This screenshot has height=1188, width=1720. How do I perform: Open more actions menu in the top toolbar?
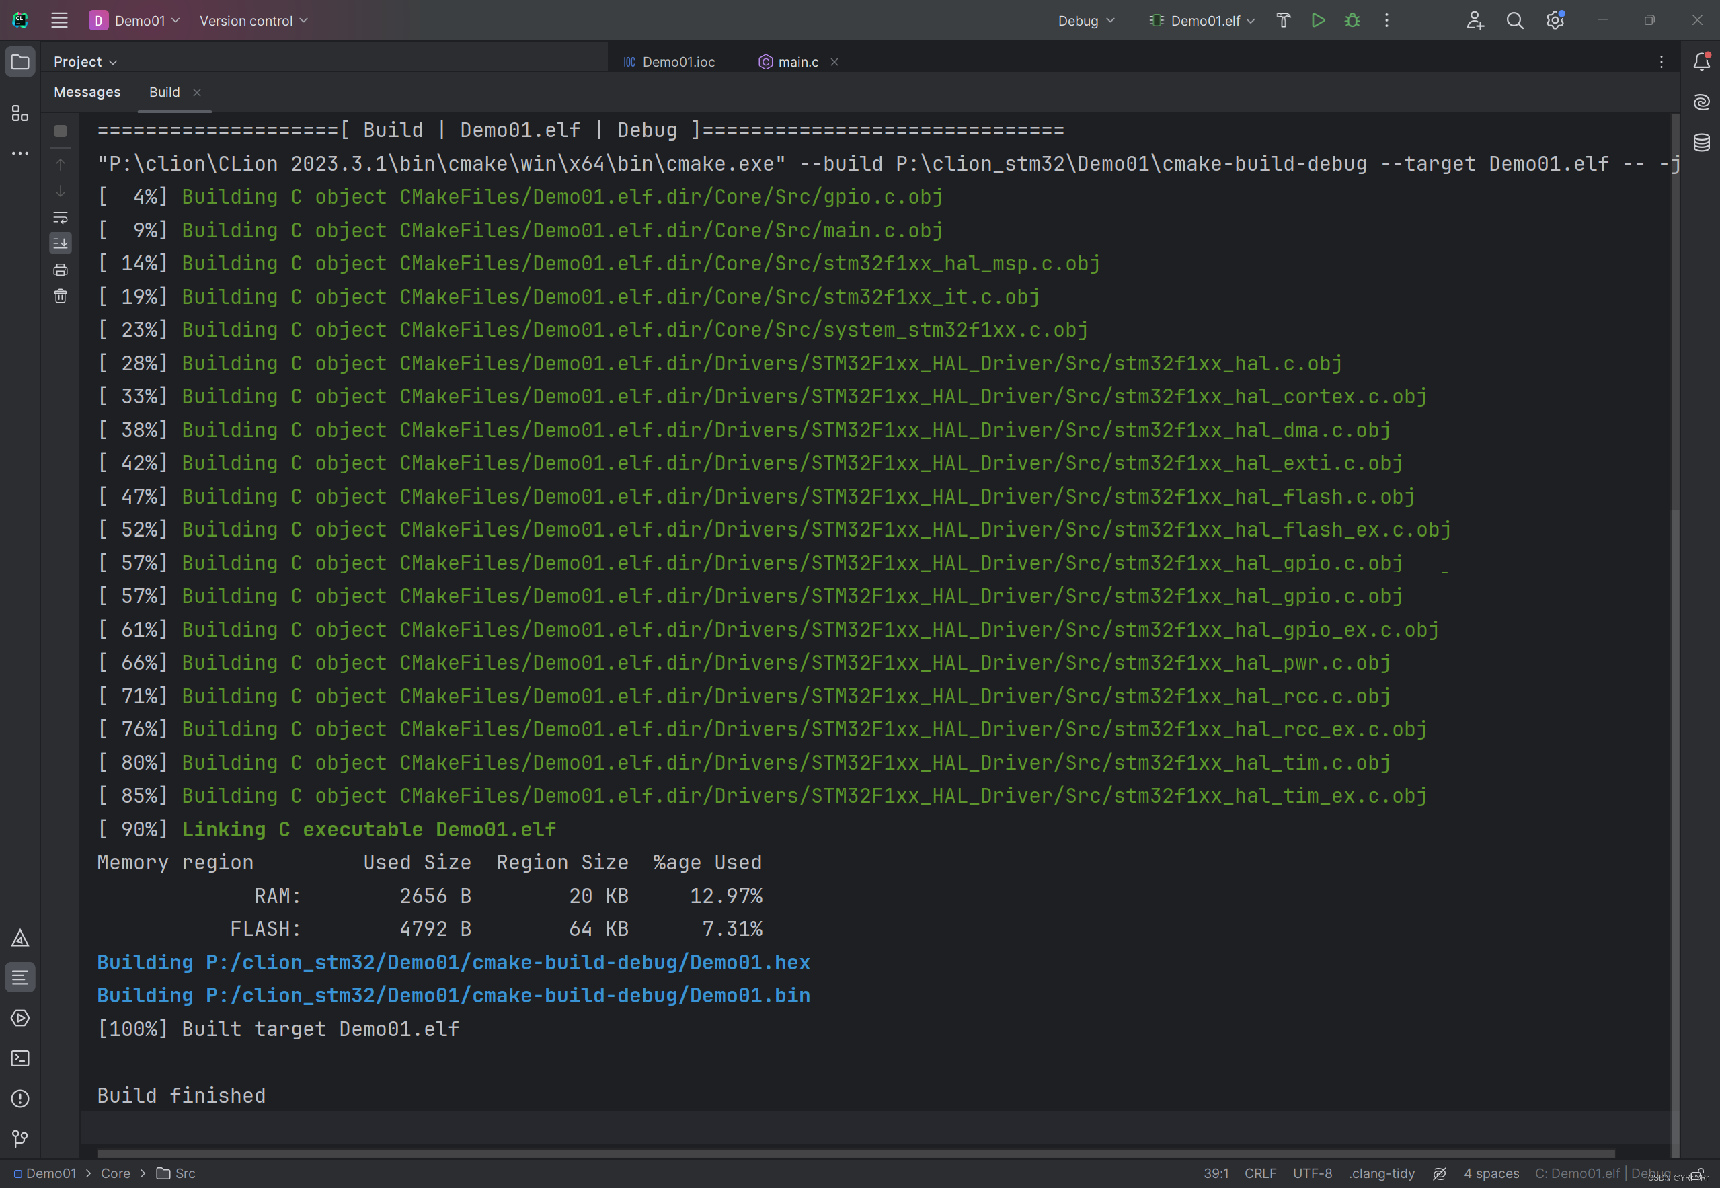(1386, 20)
